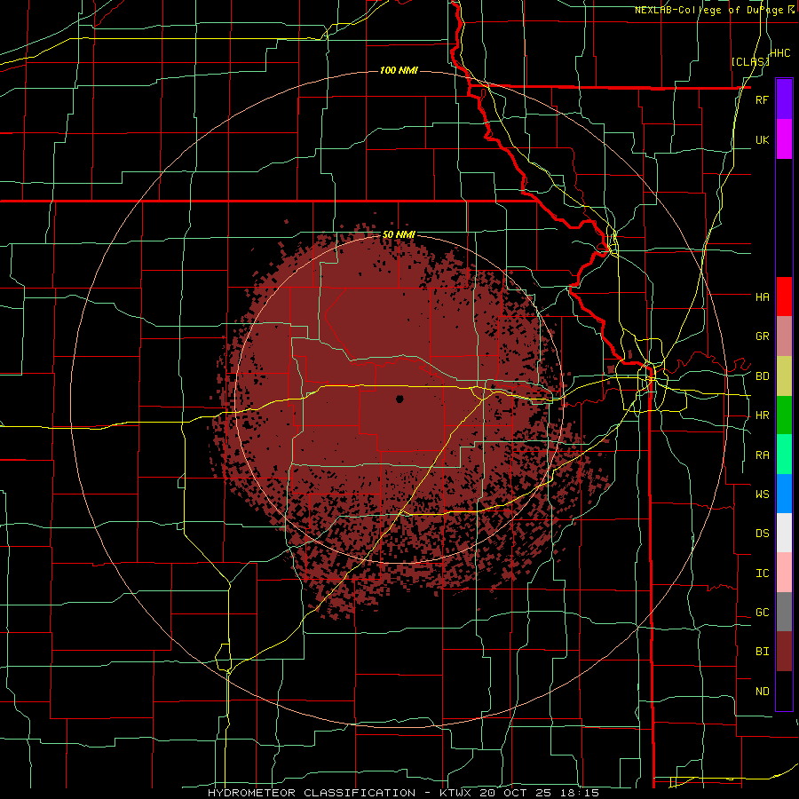Pick the RA light green legend swatch

click(x=784, y=455)
